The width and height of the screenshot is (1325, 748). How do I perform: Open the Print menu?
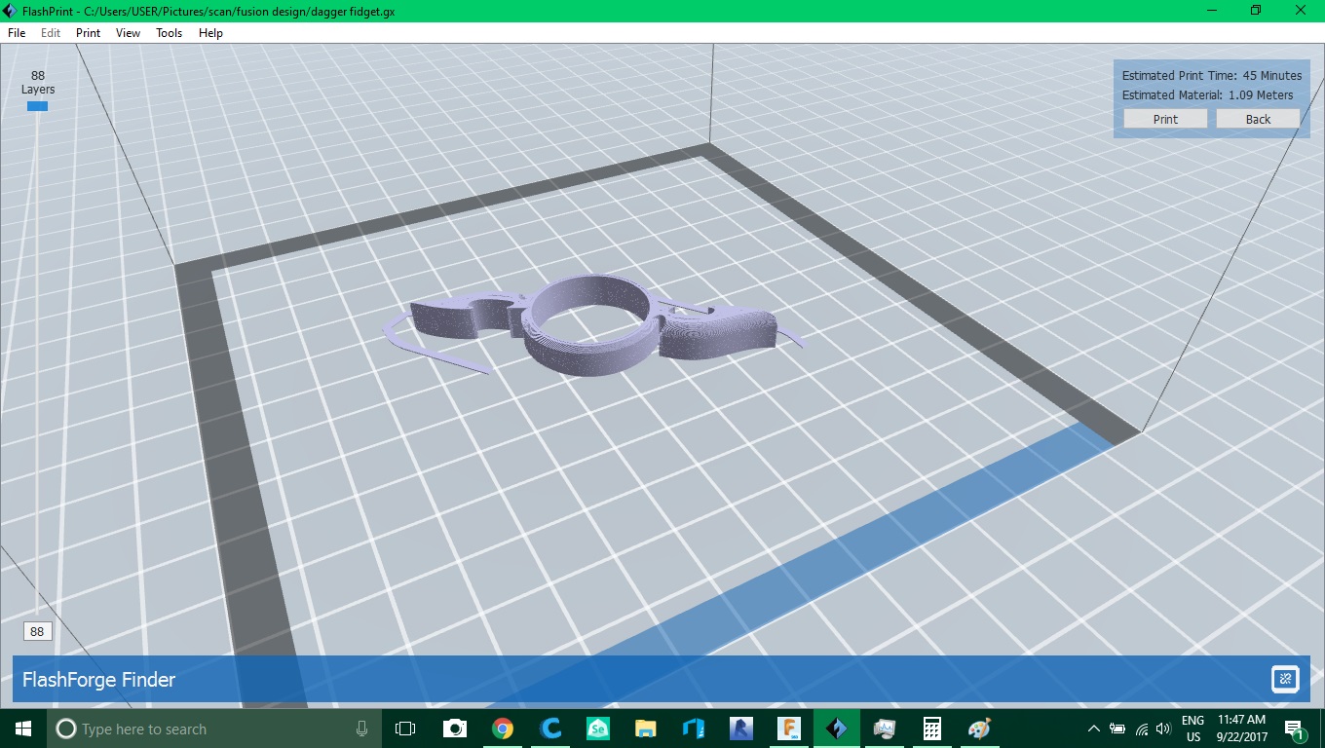(88, 32)
